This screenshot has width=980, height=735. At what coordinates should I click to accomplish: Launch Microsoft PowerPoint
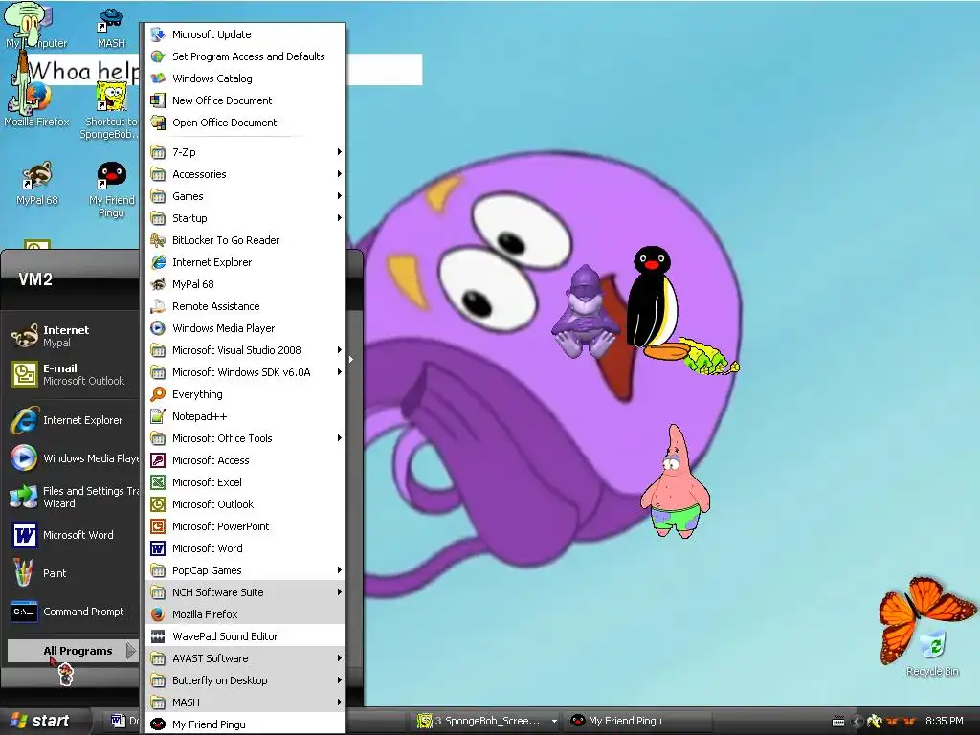245,526
